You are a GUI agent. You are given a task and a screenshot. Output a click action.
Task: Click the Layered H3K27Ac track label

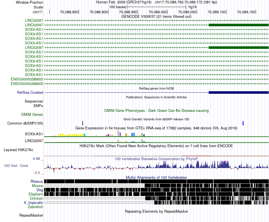click(18, 150)
